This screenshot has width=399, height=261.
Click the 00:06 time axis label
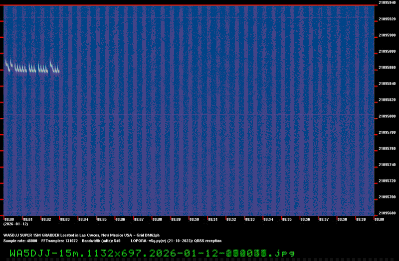click(x=120, y=219)
